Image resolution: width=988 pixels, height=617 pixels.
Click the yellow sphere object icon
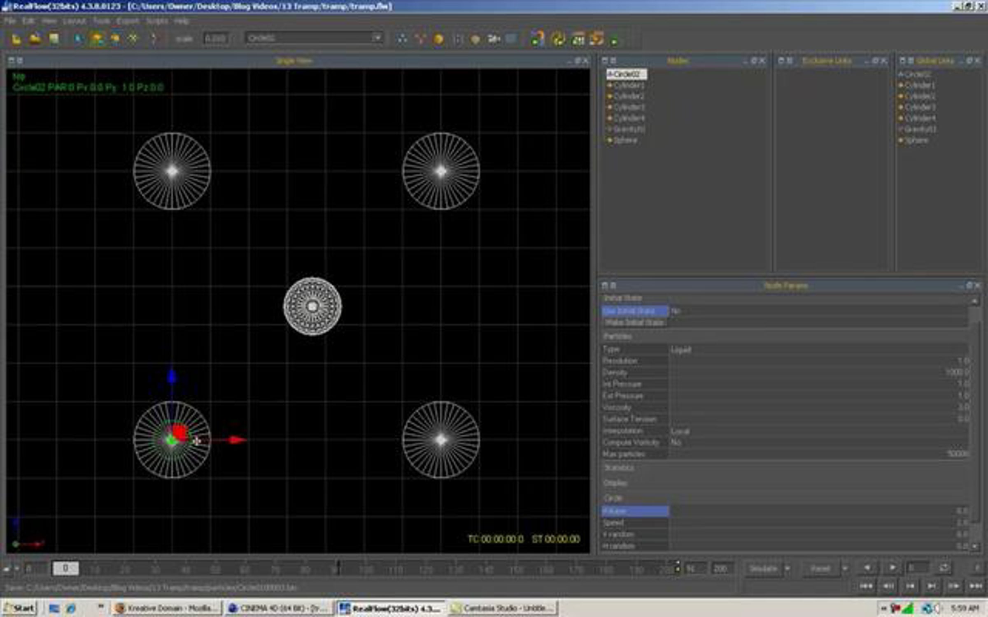438,39
